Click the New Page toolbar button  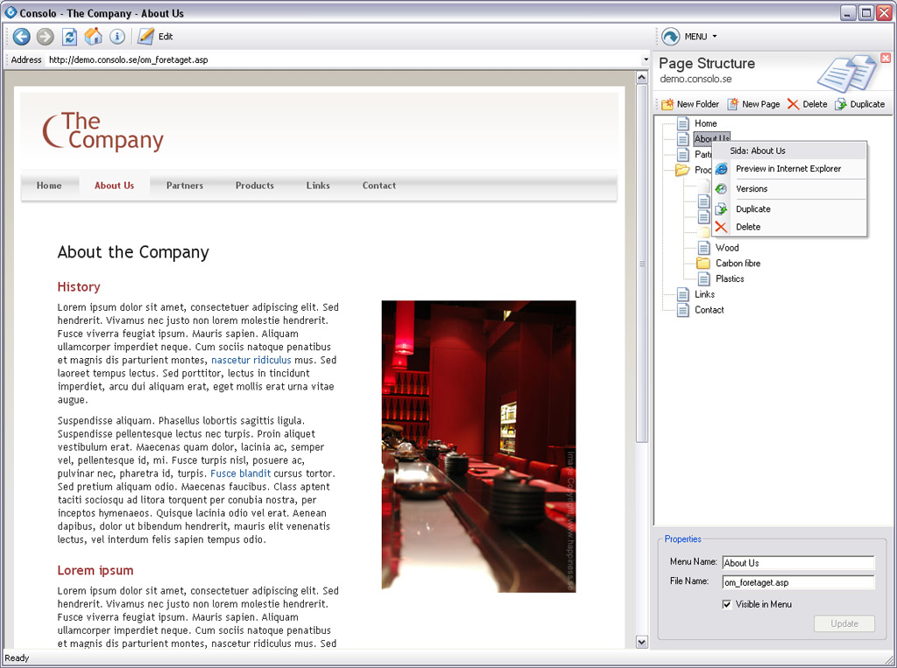[x=753, y=104]
